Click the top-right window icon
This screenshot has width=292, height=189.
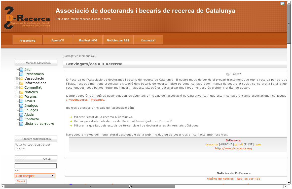[282, 4]
